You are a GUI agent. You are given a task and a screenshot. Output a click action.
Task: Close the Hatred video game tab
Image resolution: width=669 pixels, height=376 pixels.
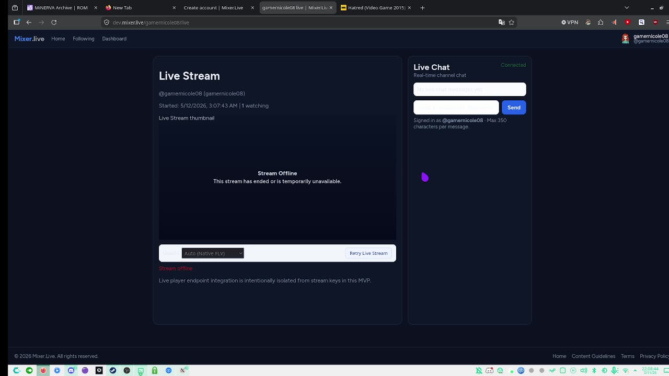tap(409, 8)
